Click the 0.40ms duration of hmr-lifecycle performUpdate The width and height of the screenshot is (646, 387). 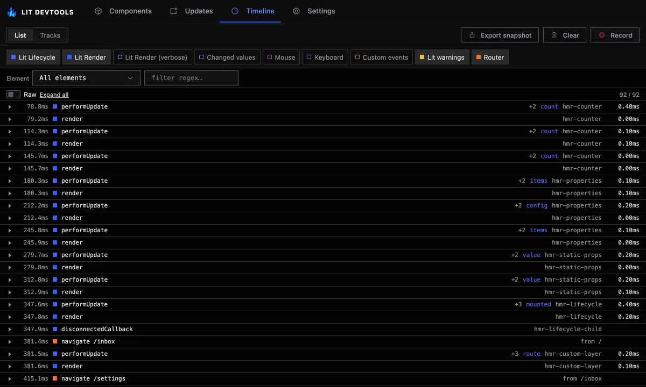point(629,304)
